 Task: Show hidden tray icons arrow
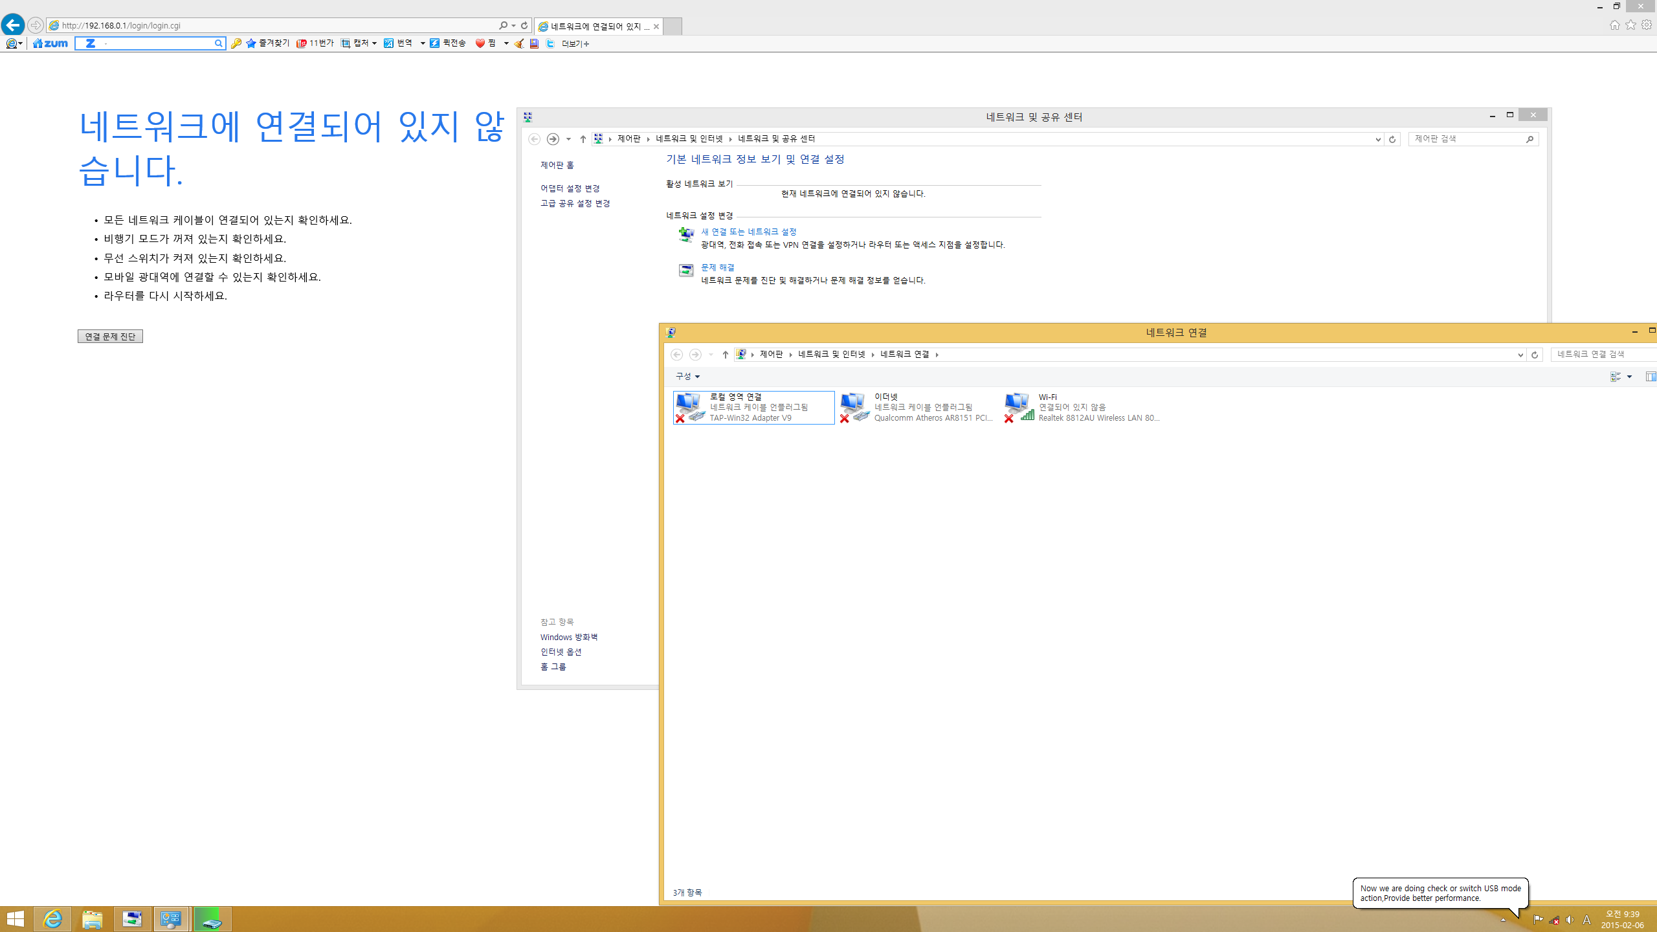click(x=1503, y=920)
